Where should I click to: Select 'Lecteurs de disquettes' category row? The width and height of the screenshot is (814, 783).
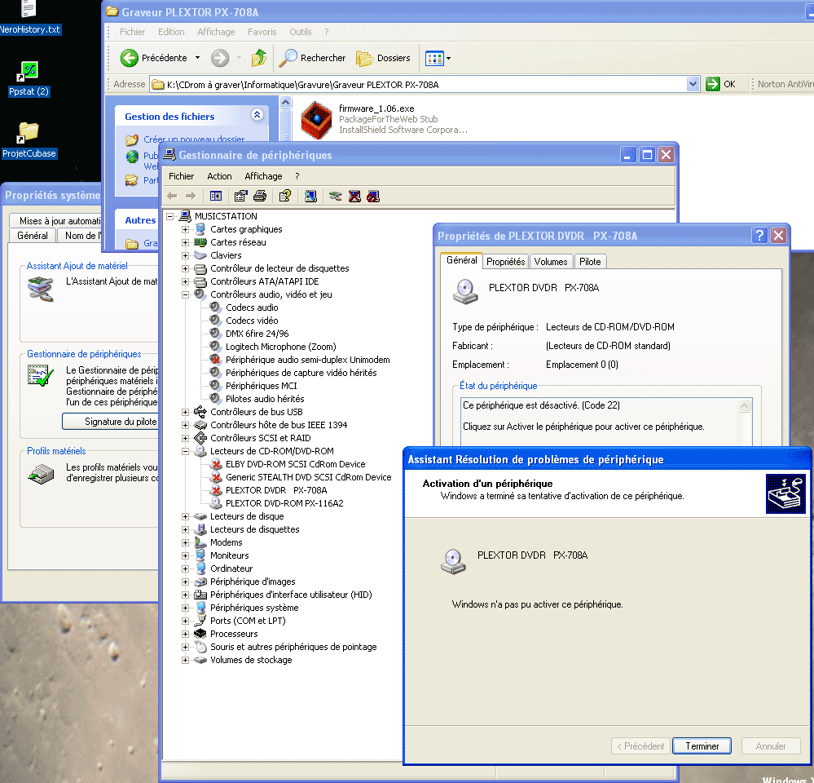coord(254,529)
